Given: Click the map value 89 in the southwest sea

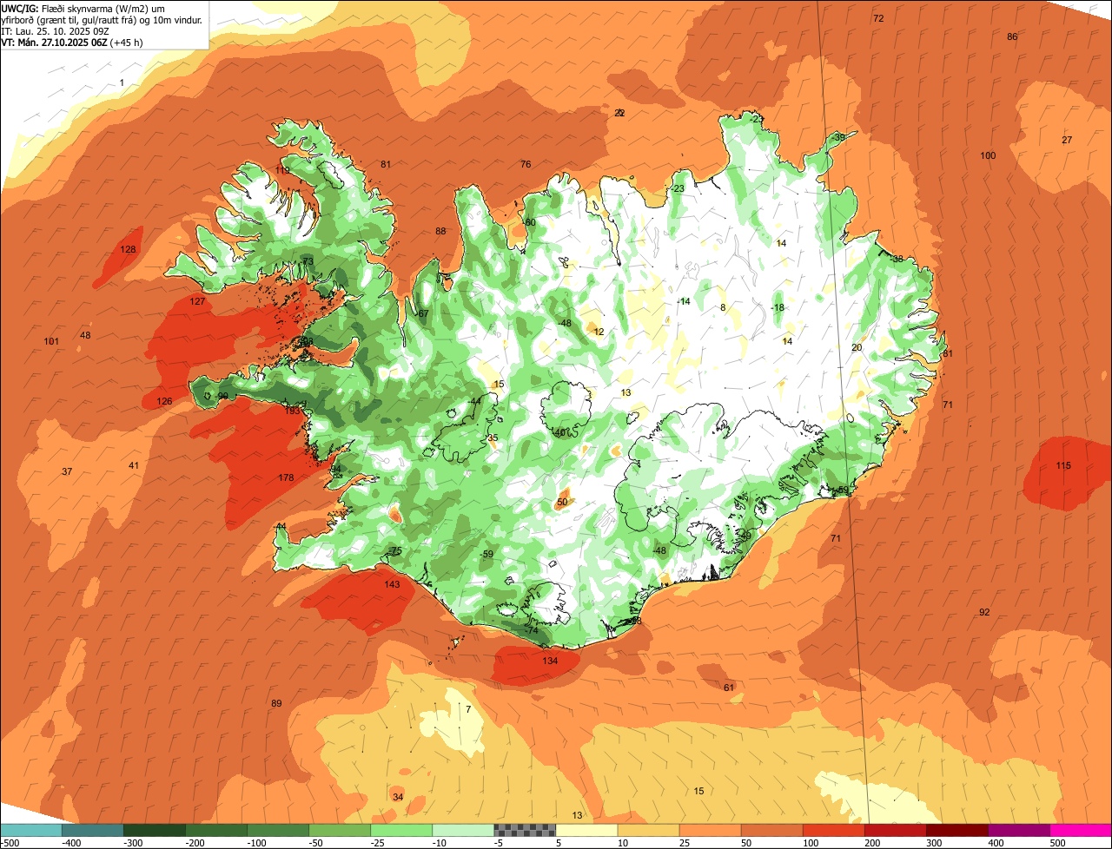Looking at the screenshot, I should (277, 704).
